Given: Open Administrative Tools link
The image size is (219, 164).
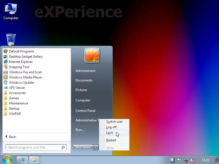Looking at the screenshot, I should click(x=87, y=120).
